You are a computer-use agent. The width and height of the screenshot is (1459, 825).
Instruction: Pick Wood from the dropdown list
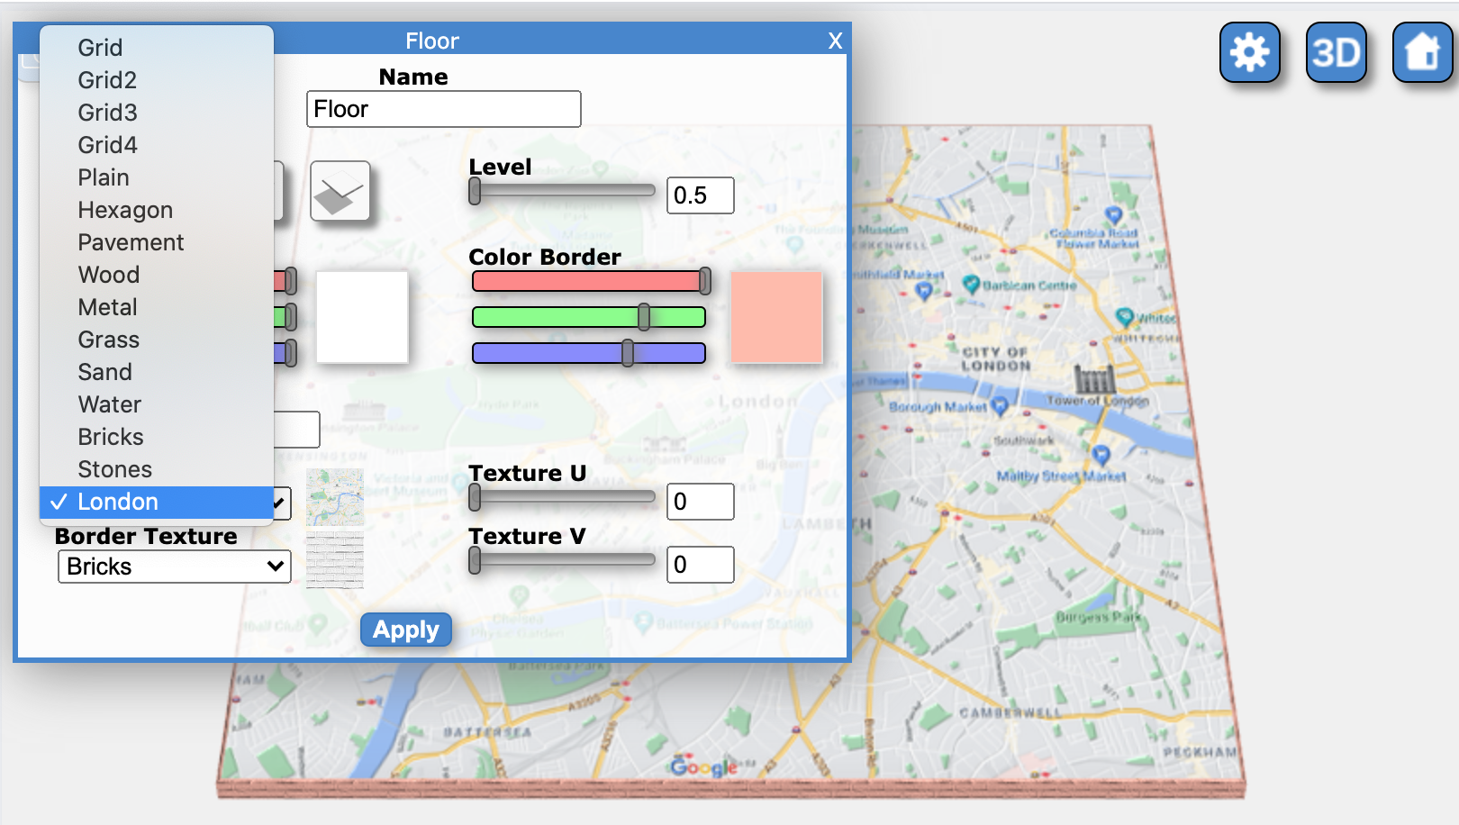click(157, 275)
